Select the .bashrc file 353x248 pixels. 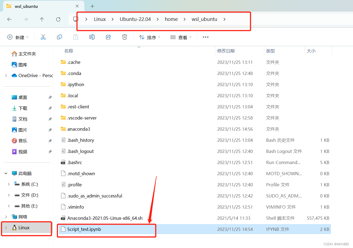coord(195,162)
